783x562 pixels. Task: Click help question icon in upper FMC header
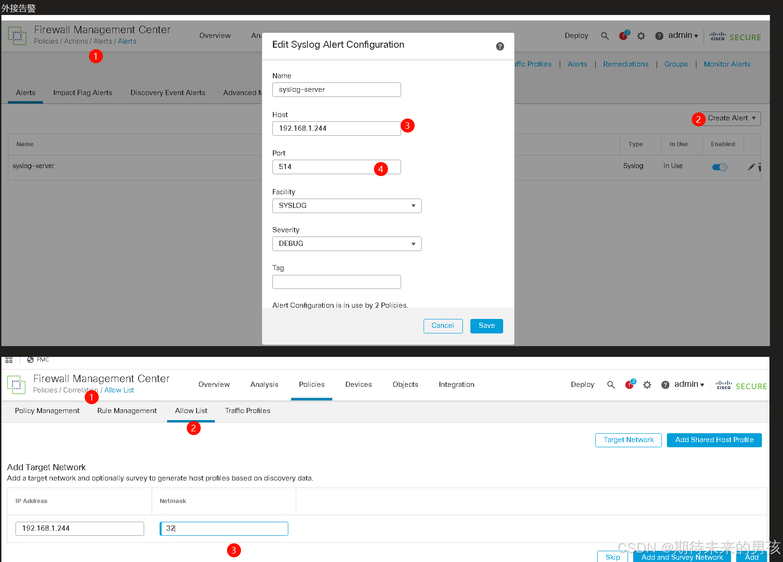[x=659, y=36]
